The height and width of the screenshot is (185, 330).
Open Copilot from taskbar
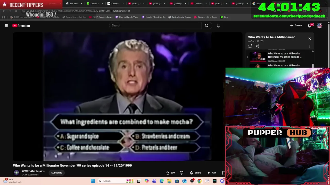click(x=147, y=181)
